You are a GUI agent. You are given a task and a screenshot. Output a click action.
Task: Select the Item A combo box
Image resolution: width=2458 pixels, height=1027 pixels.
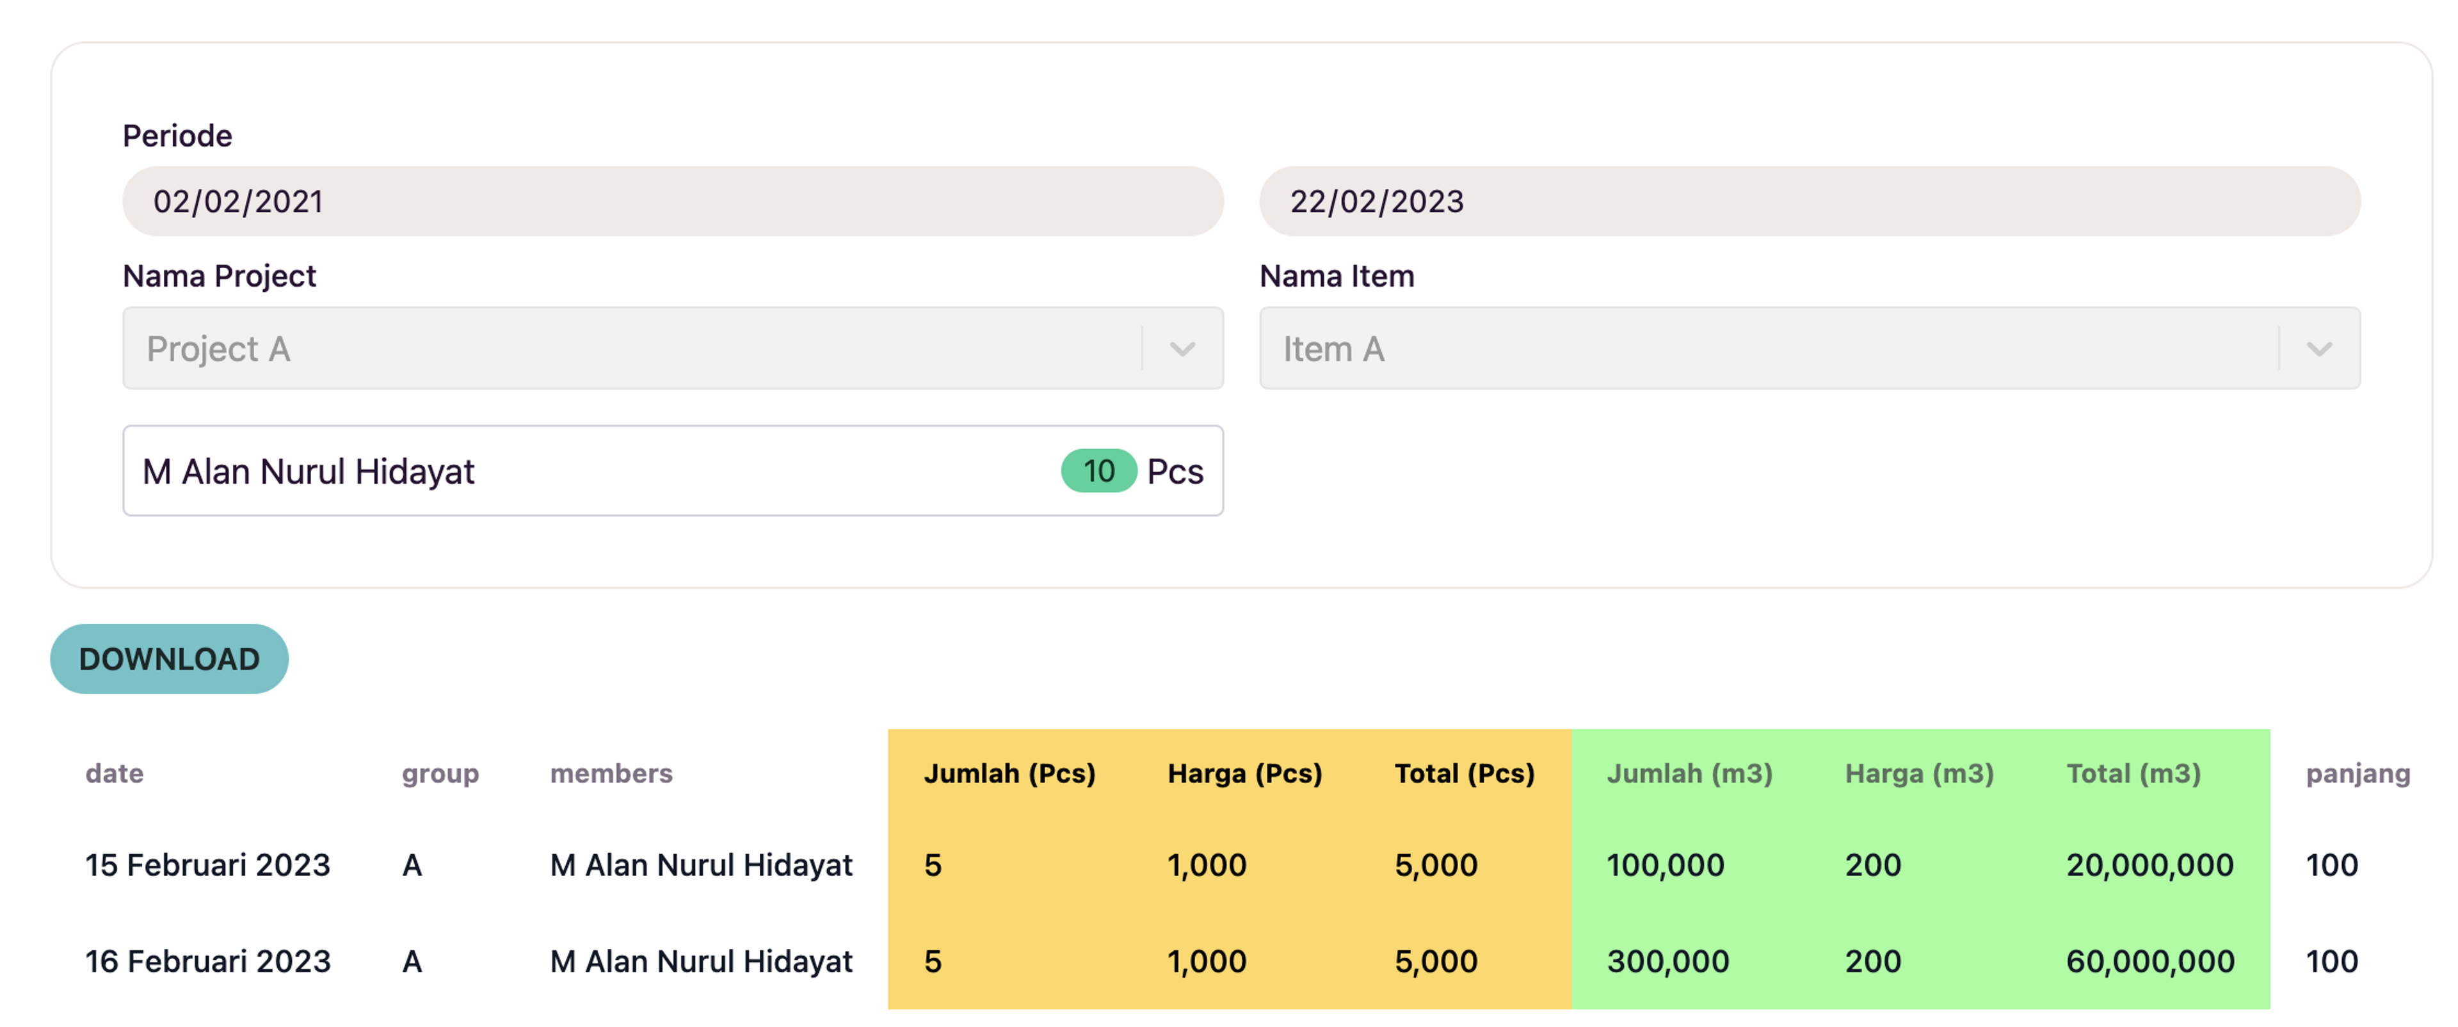(x=1809, y=348)
